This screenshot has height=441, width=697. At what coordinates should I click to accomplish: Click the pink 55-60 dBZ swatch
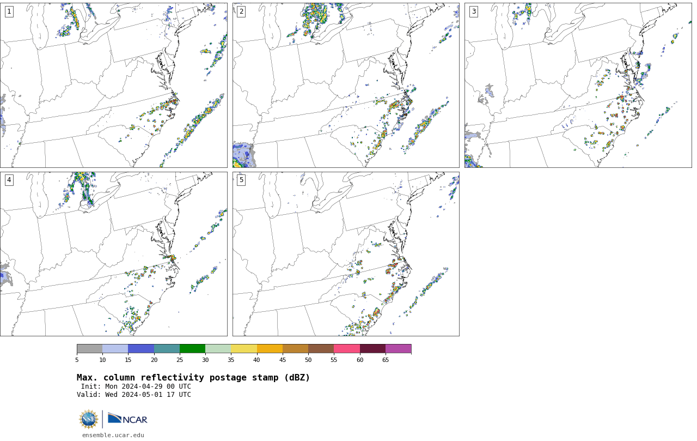pos(347,349)
